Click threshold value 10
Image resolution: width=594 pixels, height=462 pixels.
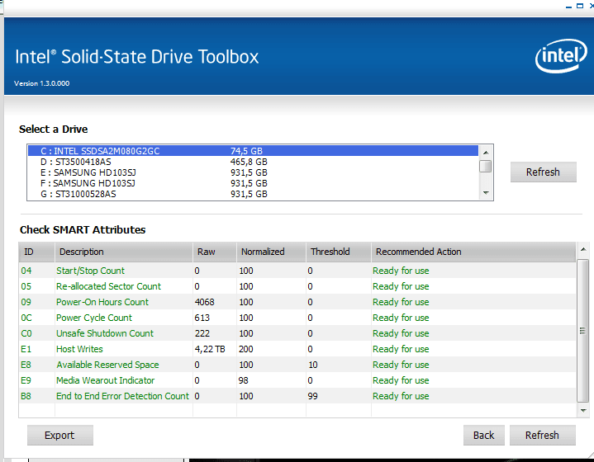click(x=313, y=365)
